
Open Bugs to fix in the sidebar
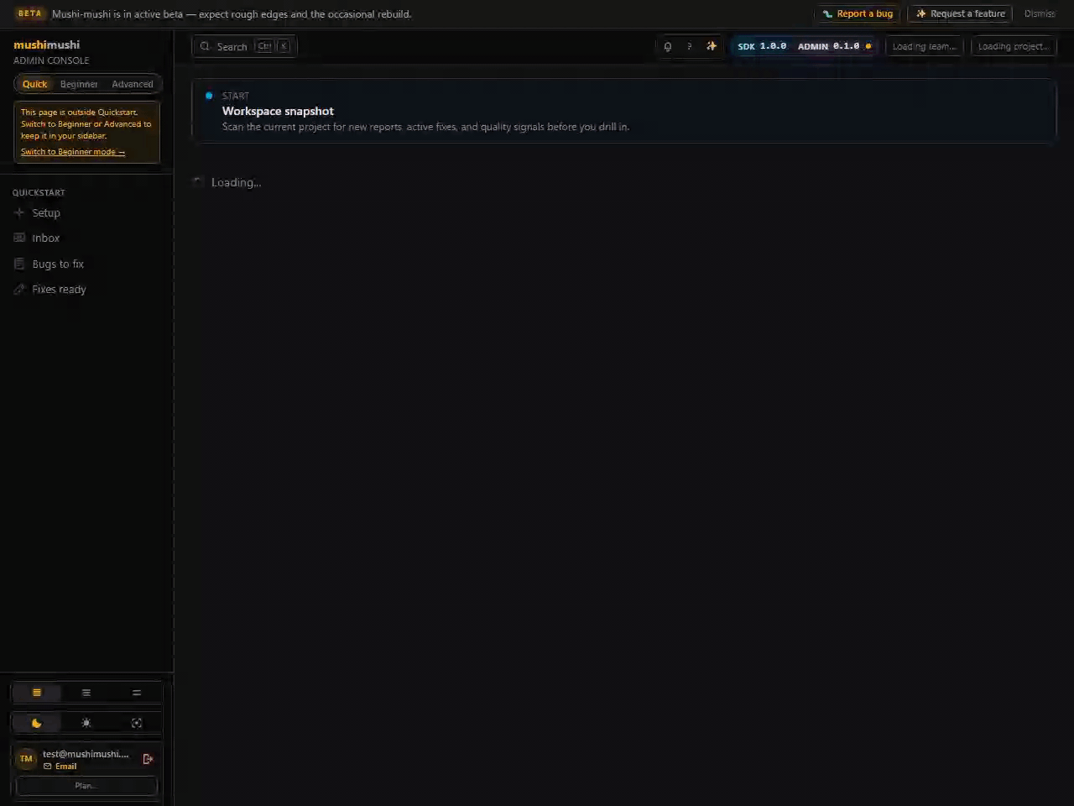pos(86,264)
